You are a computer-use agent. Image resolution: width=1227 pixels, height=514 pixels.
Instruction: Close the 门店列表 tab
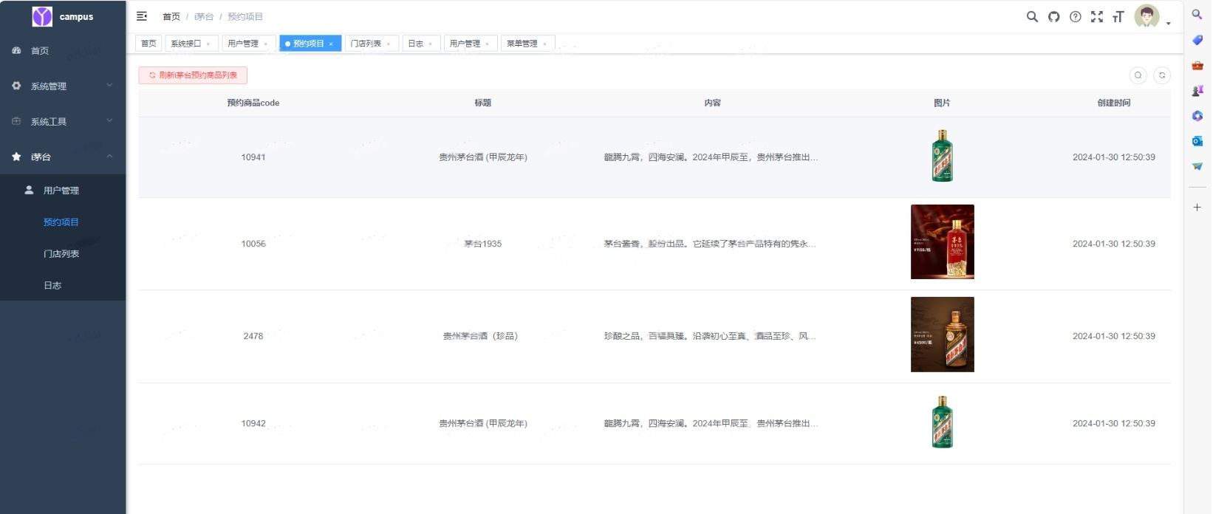[x=389, y=44]
